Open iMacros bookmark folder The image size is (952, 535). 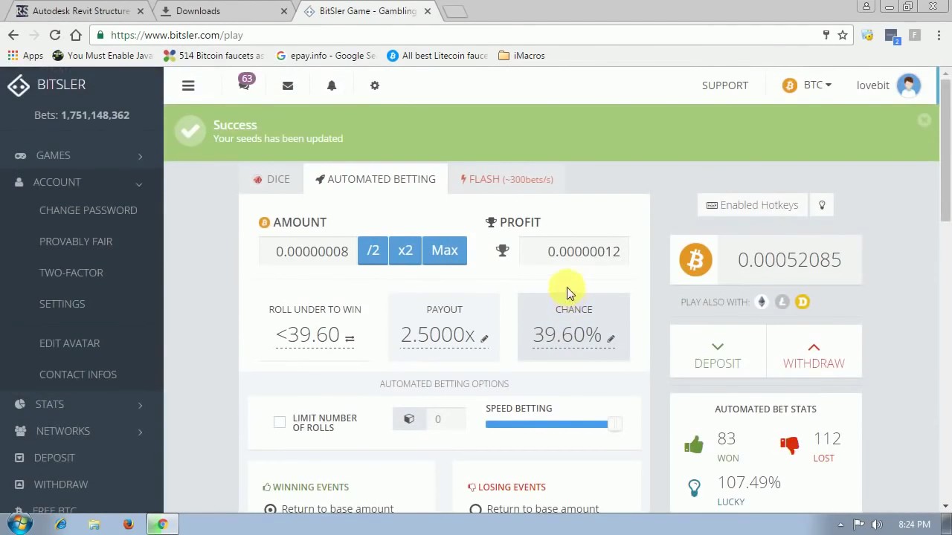point(522,56)
